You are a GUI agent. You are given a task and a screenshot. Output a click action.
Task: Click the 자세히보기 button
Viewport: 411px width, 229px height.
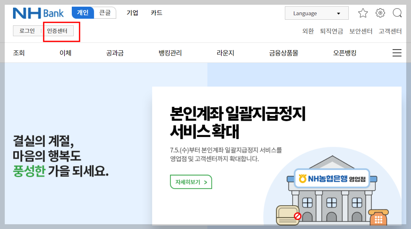click(x=191, y=182)
